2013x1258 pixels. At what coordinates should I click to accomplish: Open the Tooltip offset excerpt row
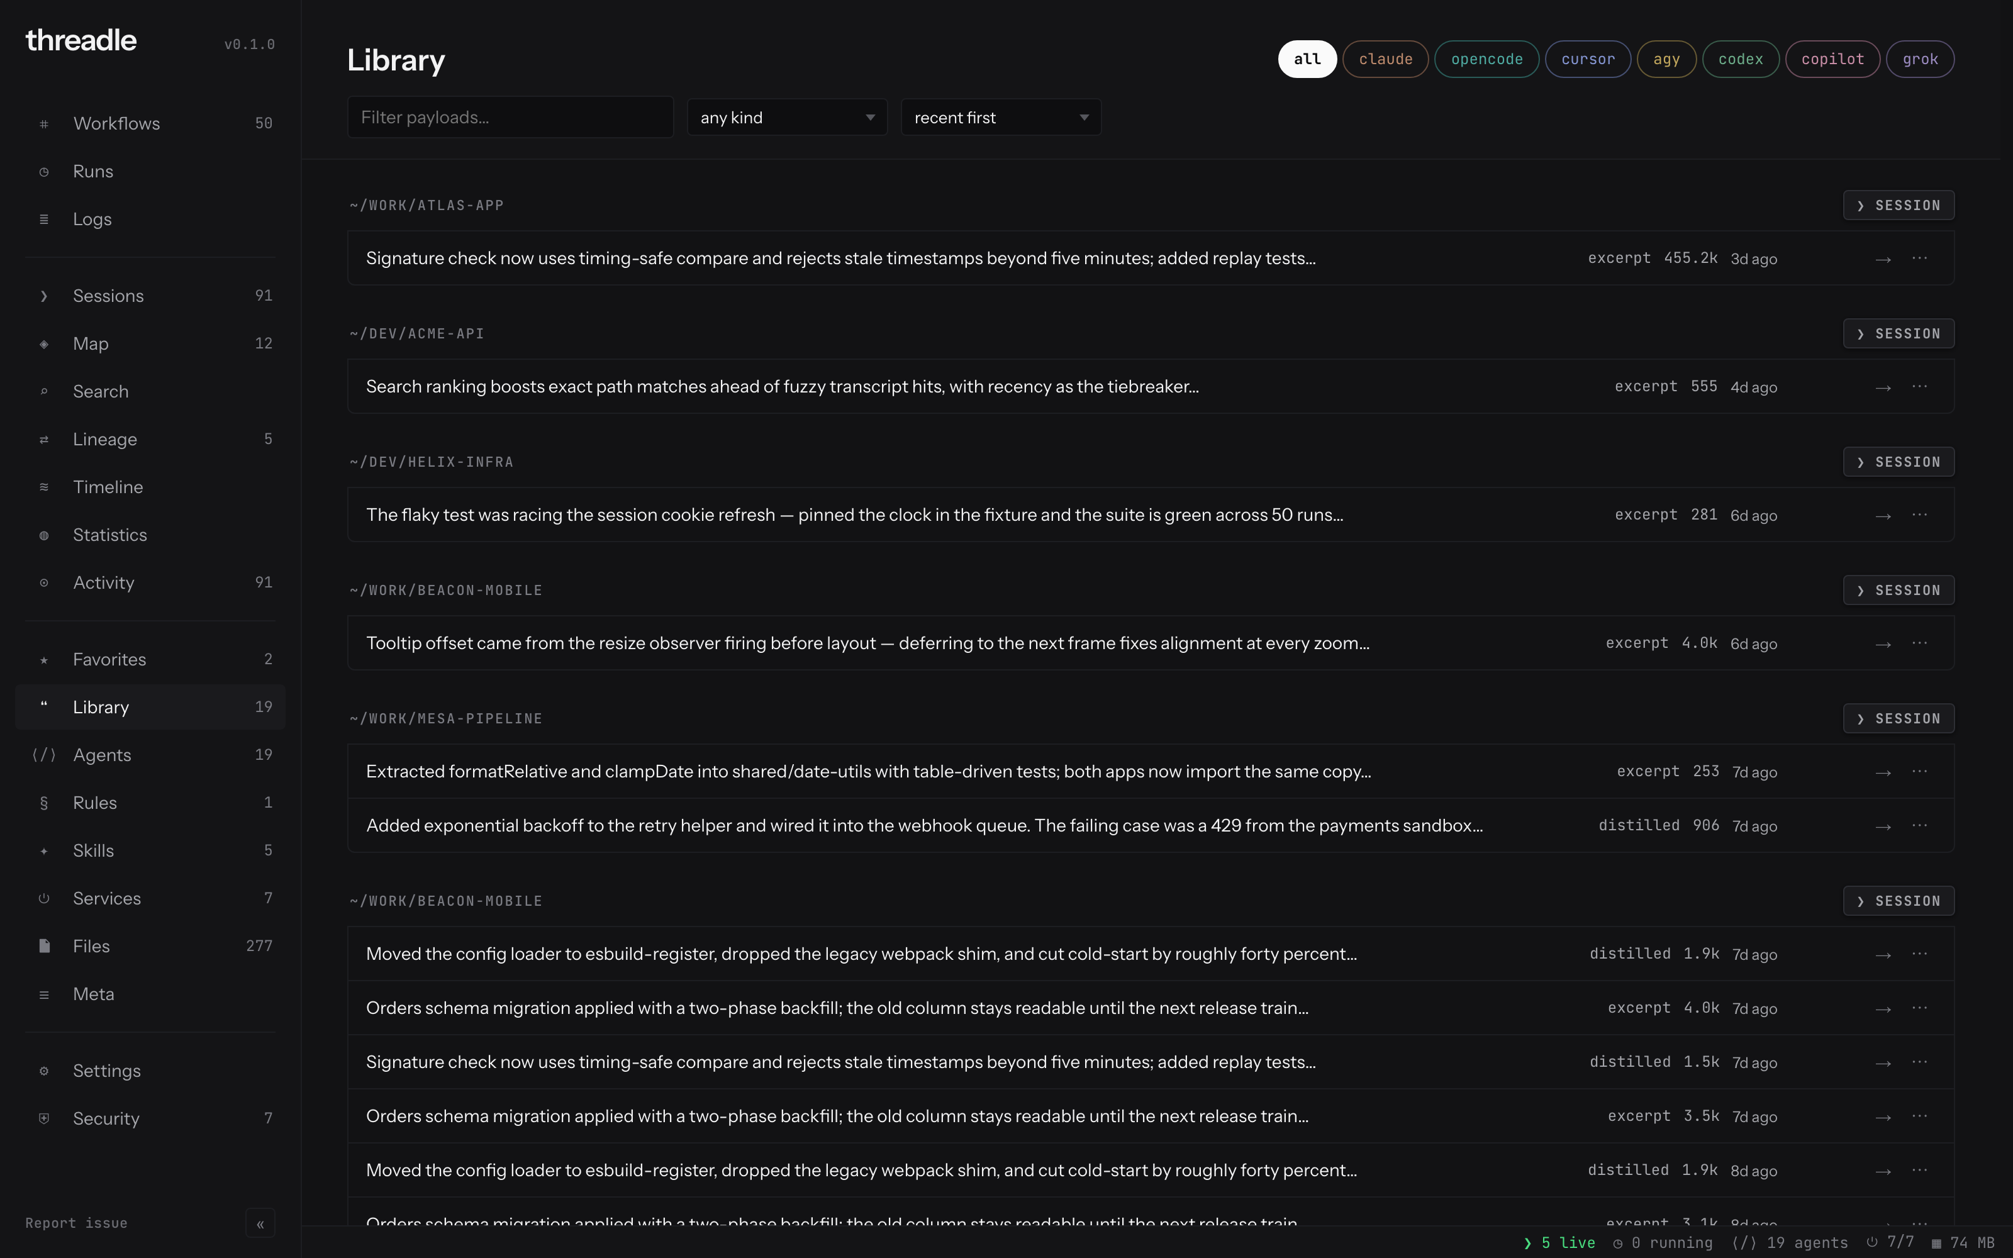[x=1151, y=643]
